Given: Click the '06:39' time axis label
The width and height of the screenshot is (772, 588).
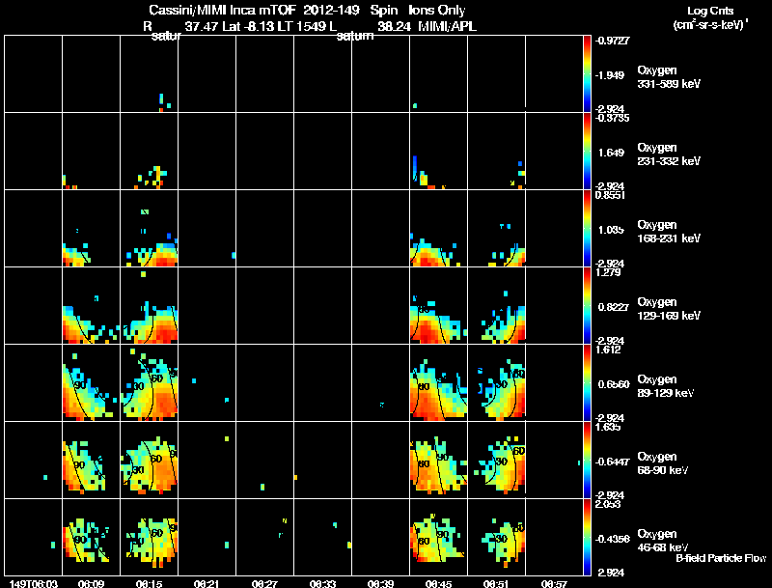Looking at the screenshot, I should [x=380, y=584].
